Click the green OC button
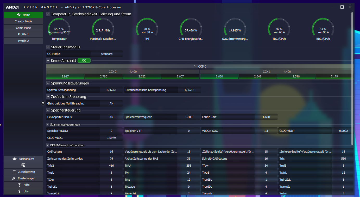The width and height of the screenshot is (360, 197). click(x=84, y=61)
